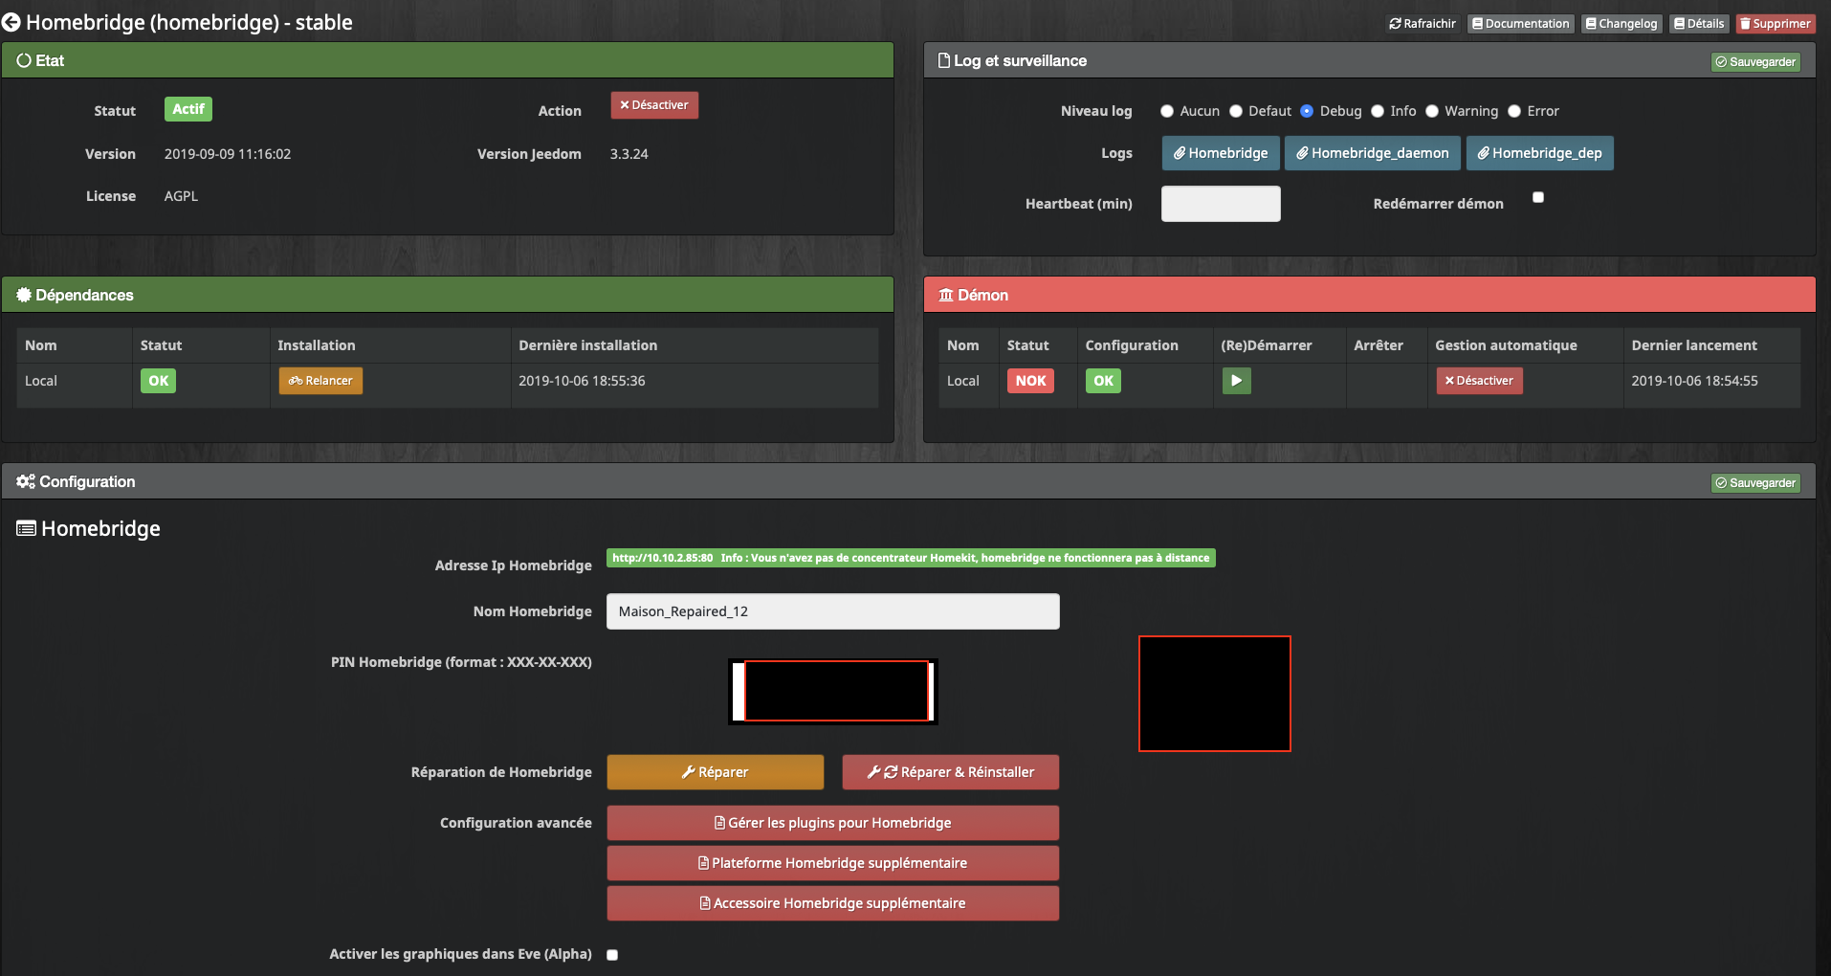Select Info log level
The height and width of the screenshot is (976, 1831).
(x=1378, y=111)
